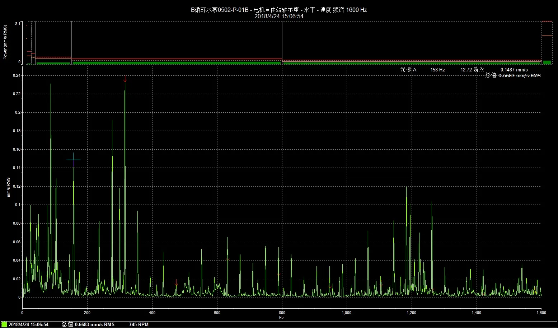This screenshot has width=558, height=328.
Task: Click the green legend swatch beside the timestamp
Action: (4, 324)
